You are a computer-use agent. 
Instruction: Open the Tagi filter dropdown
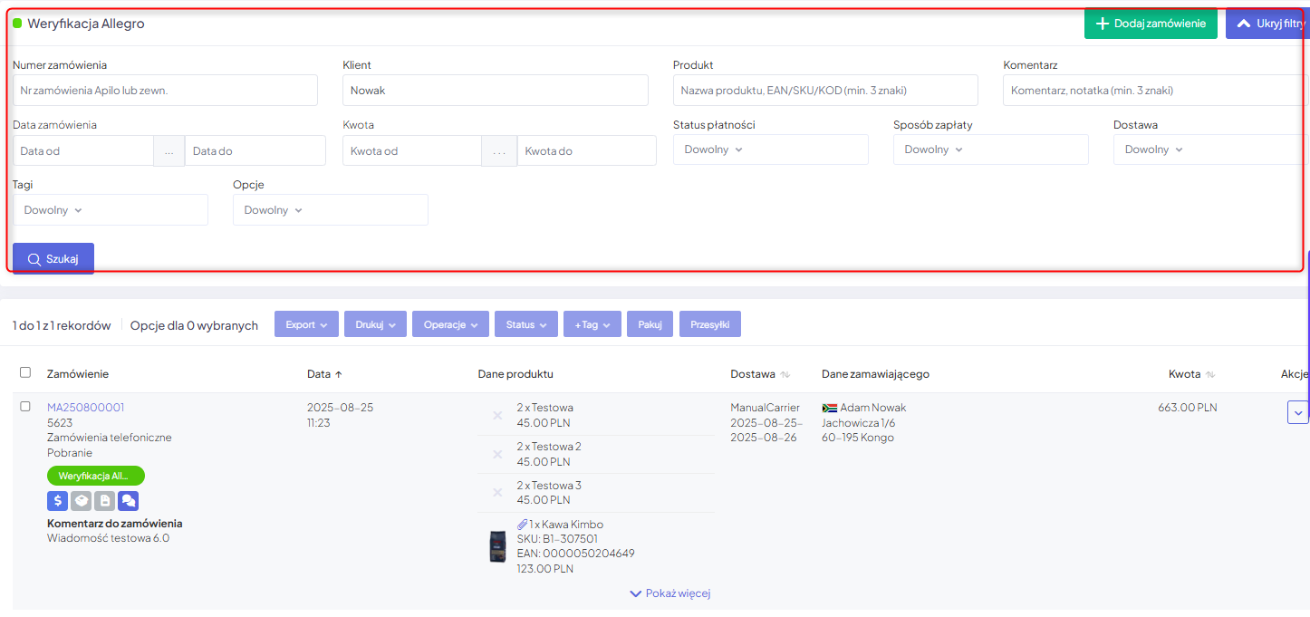click(110, 210)
